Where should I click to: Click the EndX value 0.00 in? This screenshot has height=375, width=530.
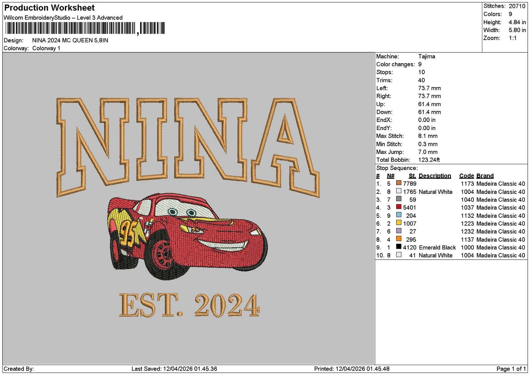click(x=427, y=120)
